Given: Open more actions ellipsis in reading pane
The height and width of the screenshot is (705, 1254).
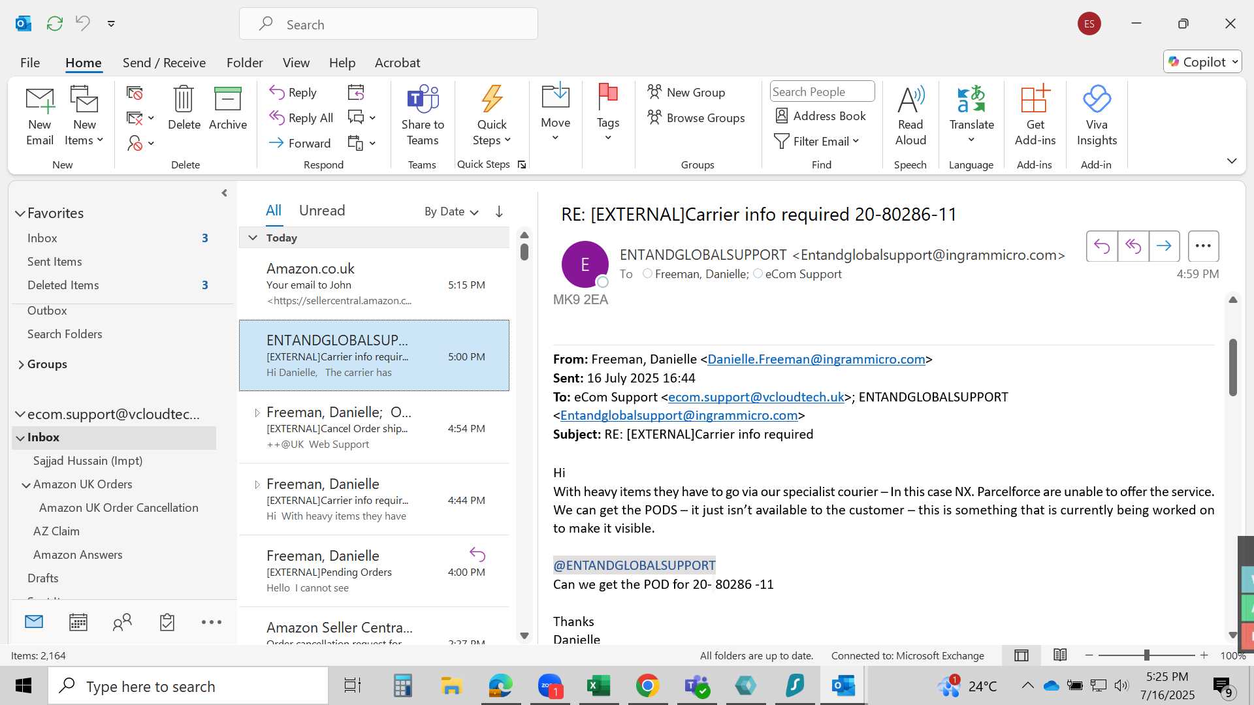Looking at the screenshot, I should point(1203,246).
